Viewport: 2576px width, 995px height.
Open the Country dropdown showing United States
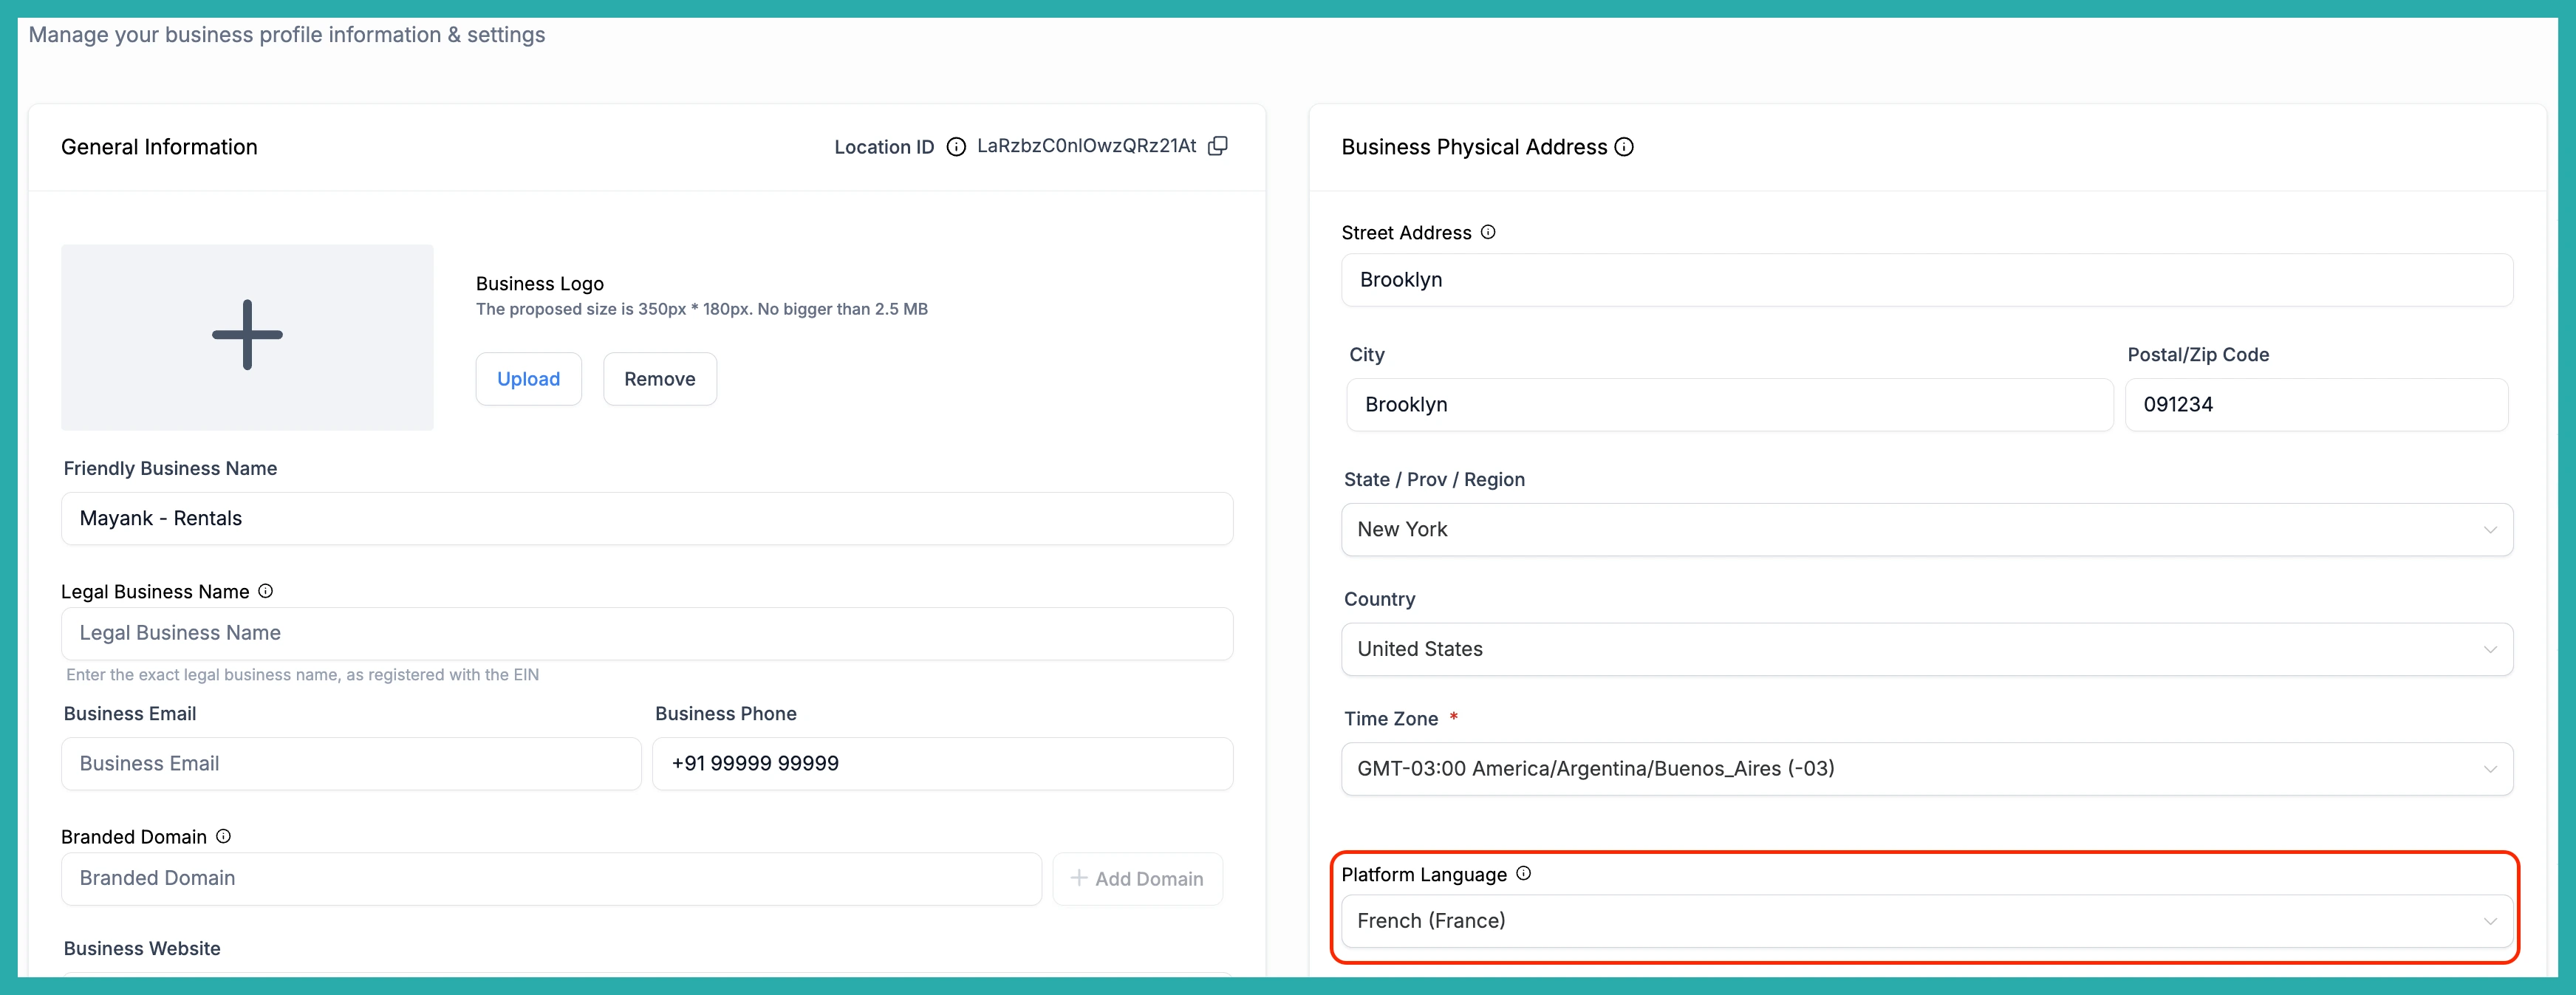coord(1926,649)
